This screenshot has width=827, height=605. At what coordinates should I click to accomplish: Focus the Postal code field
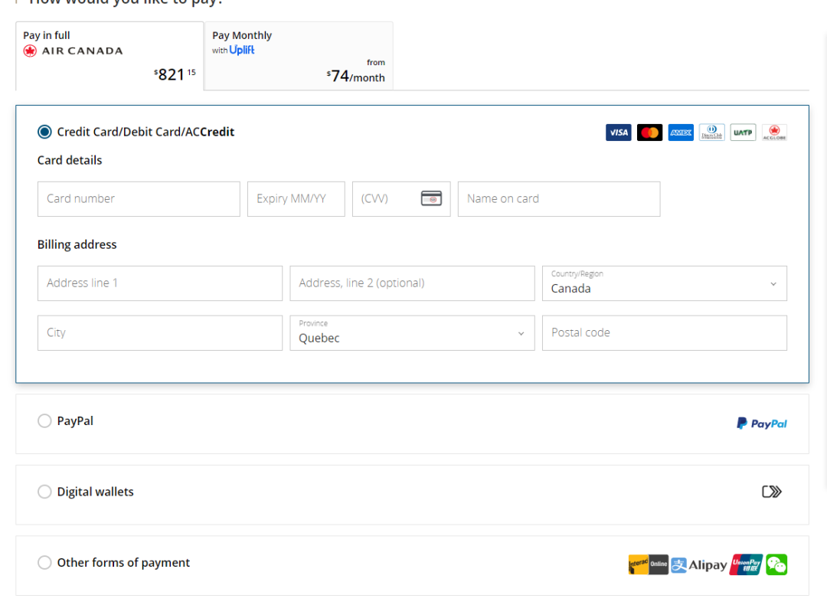click(x=664, y=333)
